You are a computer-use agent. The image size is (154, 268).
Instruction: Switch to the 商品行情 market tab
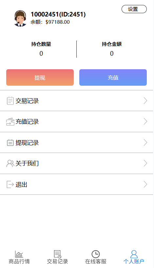(19, 257)
